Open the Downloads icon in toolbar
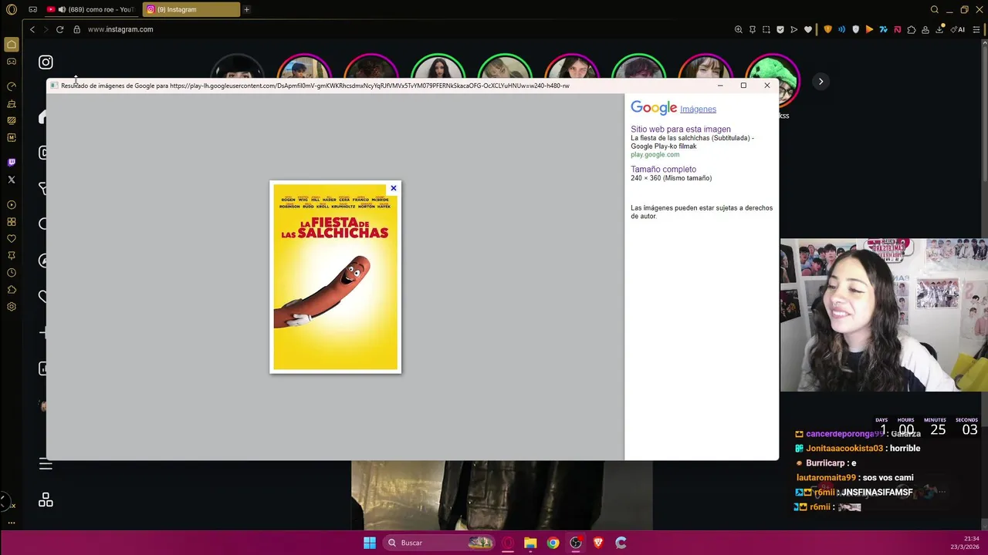The width and height of the screenshot is (988, 555). [x=939, y=29]
